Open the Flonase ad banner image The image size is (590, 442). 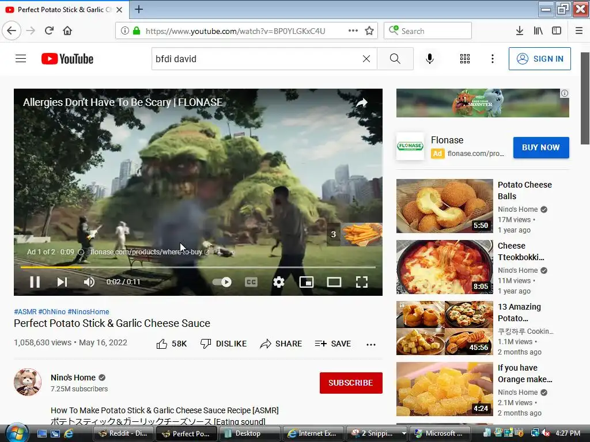point(482,103)
